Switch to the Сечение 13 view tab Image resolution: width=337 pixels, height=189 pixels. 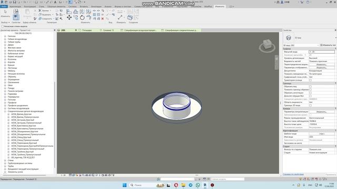tap(108, 30)
